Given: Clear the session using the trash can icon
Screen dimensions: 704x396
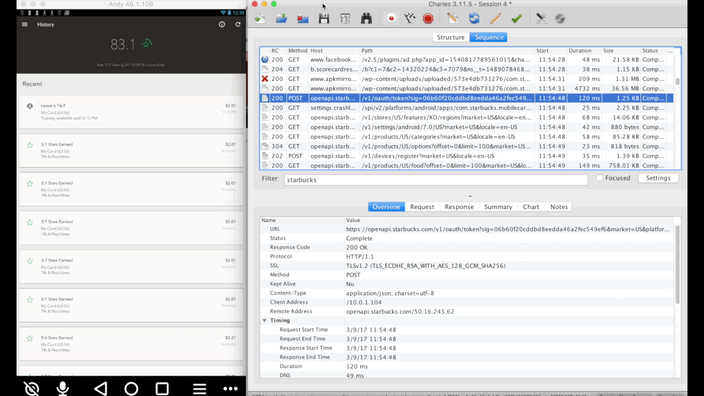Looking at the screenshot, I should tap(345, 18).
